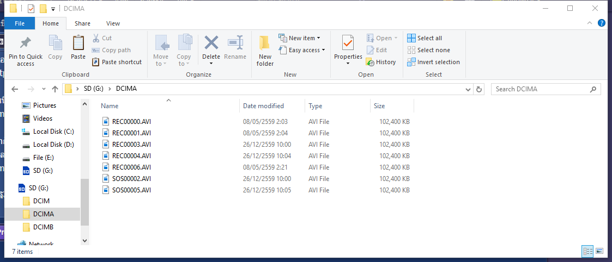This screenshot has height=262, width=612.
Task: Customize Quick Access Toolbar dropdown
Action: (53, 9)
